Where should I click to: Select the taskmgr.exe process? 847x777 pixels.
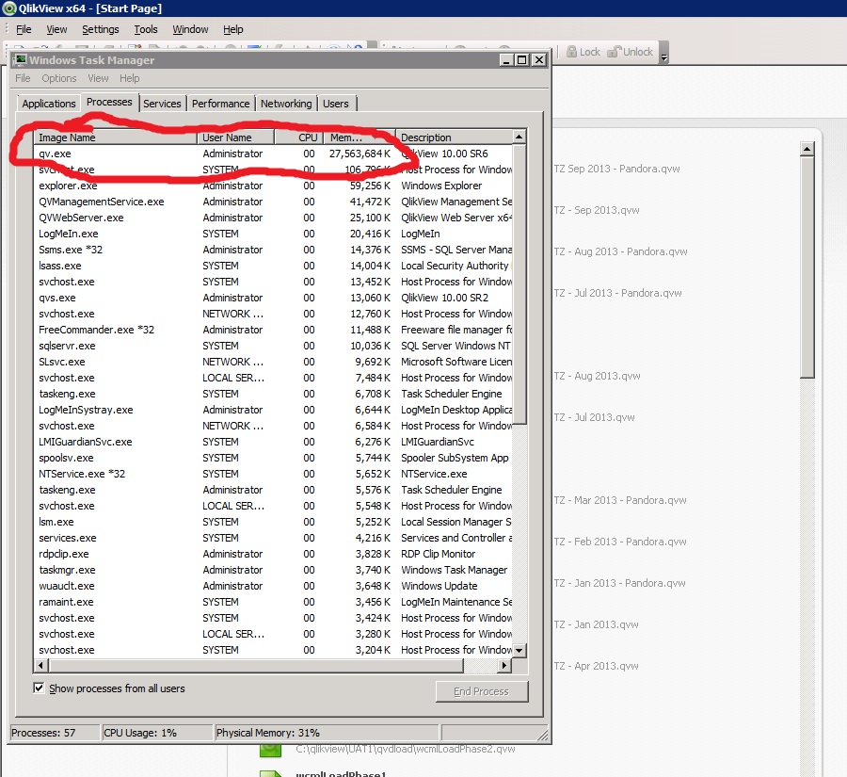273,570
